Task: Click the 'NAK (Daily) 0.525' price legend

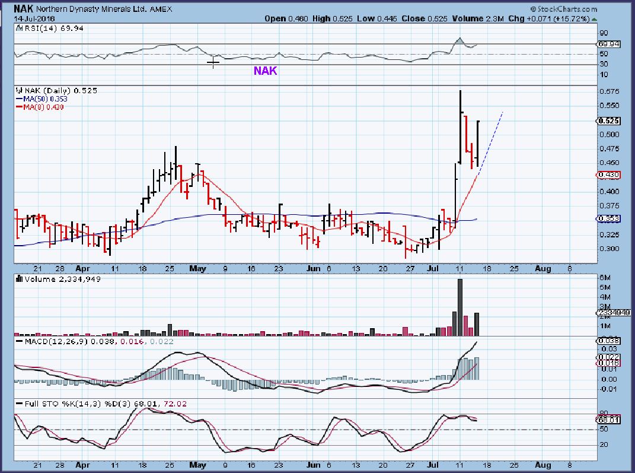Action: pyautogui.click(x=61, y=90)
